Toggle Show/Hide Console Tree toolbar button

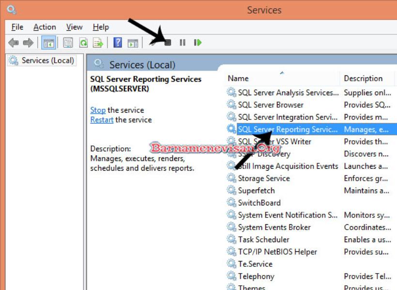click(x=48, y=43)
